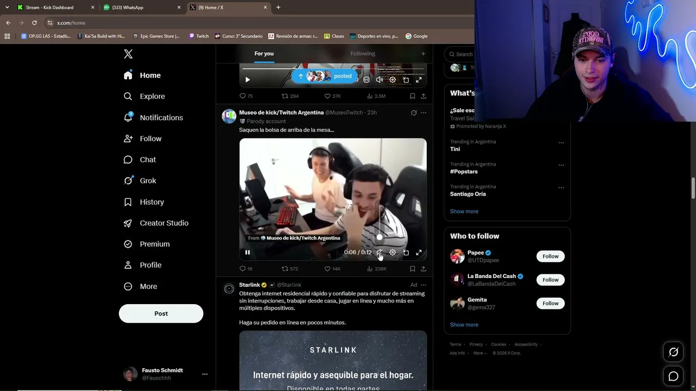Open picture-in-picture on the playing video
The width and height of the screenshot is (696, 391).
tap(406, 253)
